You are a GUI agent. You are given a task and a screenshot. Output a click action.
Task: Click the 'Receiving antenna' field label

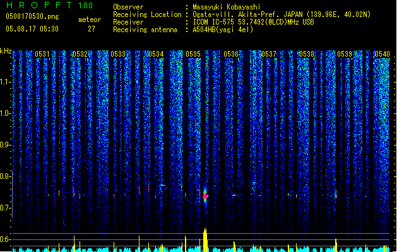click(145, 30)
